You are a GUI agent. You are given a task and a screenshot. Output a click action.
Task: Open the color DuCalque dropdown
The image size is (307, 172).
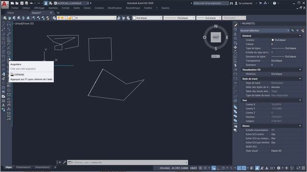click(147, 18)
